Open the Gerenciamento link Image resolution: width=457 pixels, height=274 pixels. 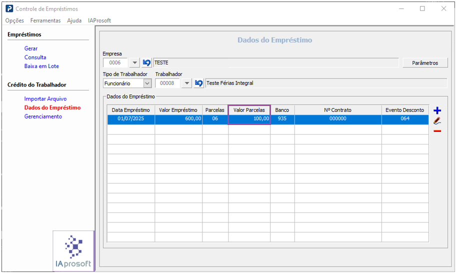pos(43,116)
